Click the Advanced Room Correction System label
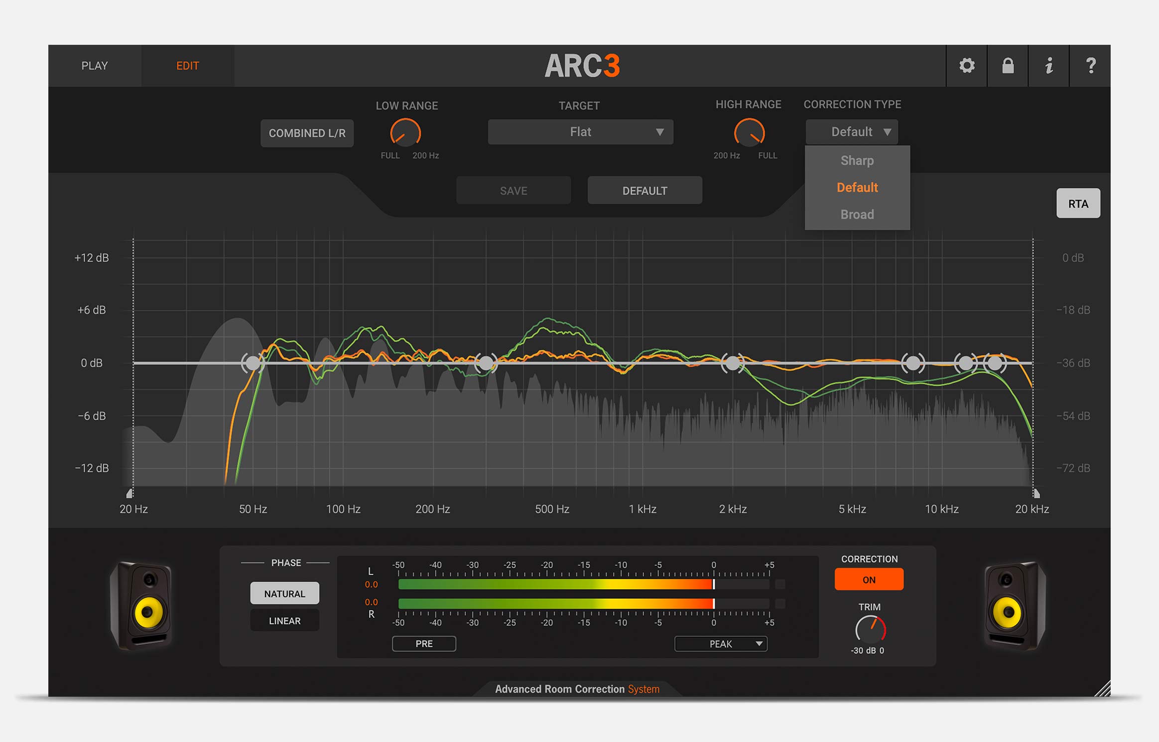The width and height of the screenshot is (1159, 742). click(577, 689)
